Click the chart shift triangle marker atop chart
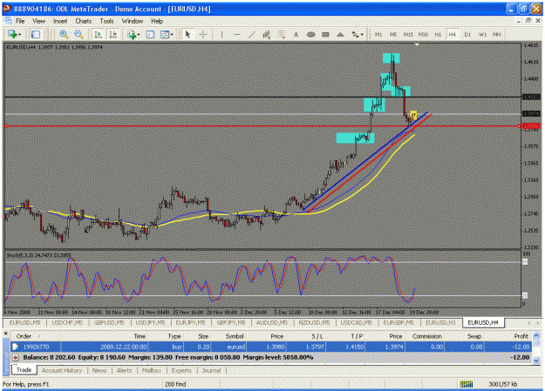The image size is (545, 391). tap(417, 44)
